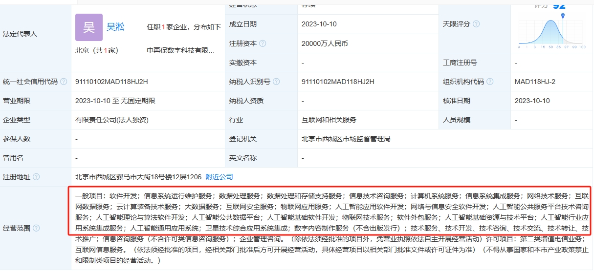Click help icon next to 注册资本

coord(263,43)
